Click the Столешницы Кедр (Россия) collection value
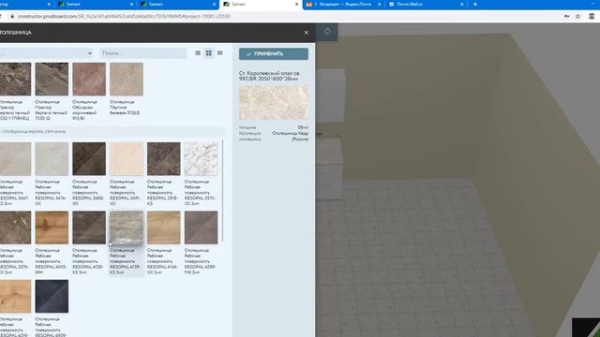600x337 pixels. tap(290, 136)
